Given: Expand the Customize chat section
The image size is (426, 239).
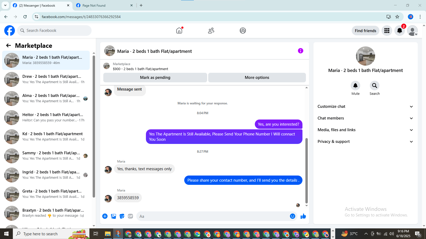Looking at the screenshot, I should tap(365, 106).
